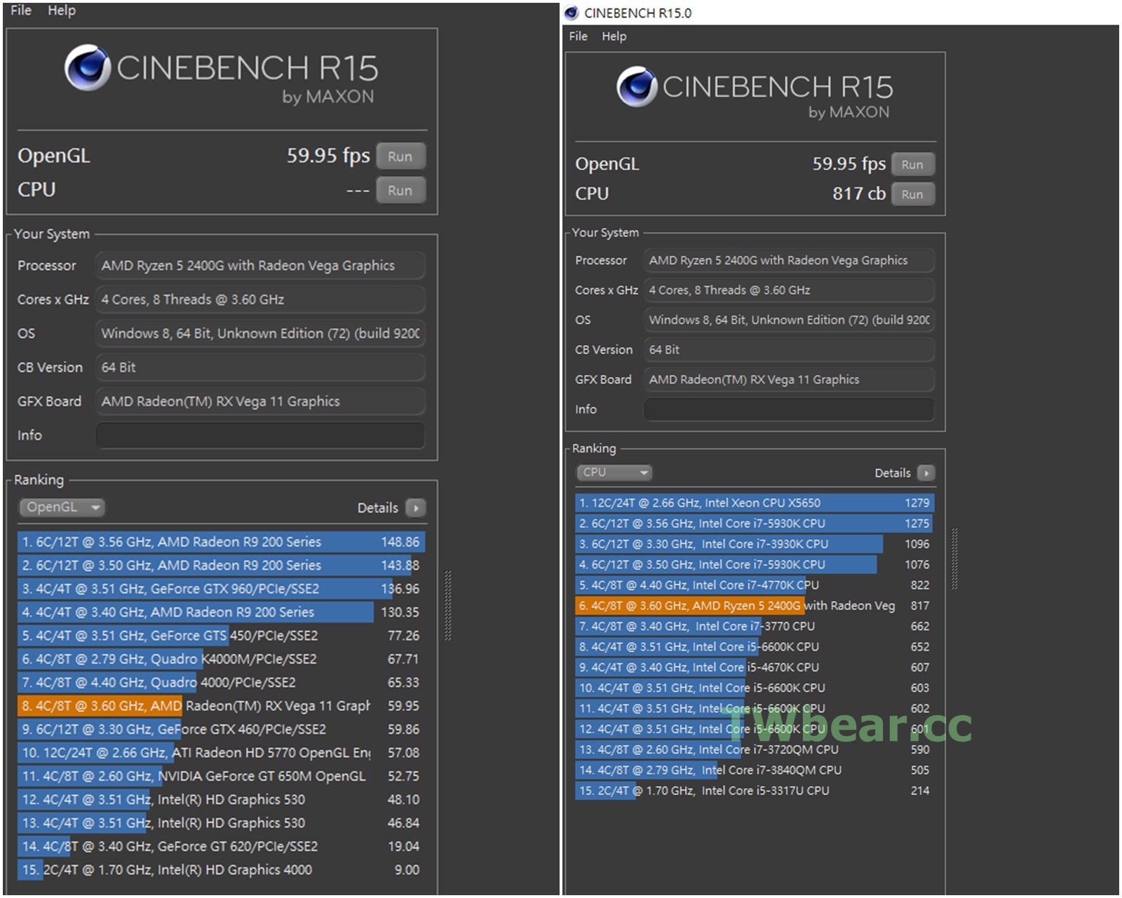Select the HD Graphics 530 row at 48.10
Image resolution: width=1122 pixels, height=898 pixels.
tap(222, 800)
